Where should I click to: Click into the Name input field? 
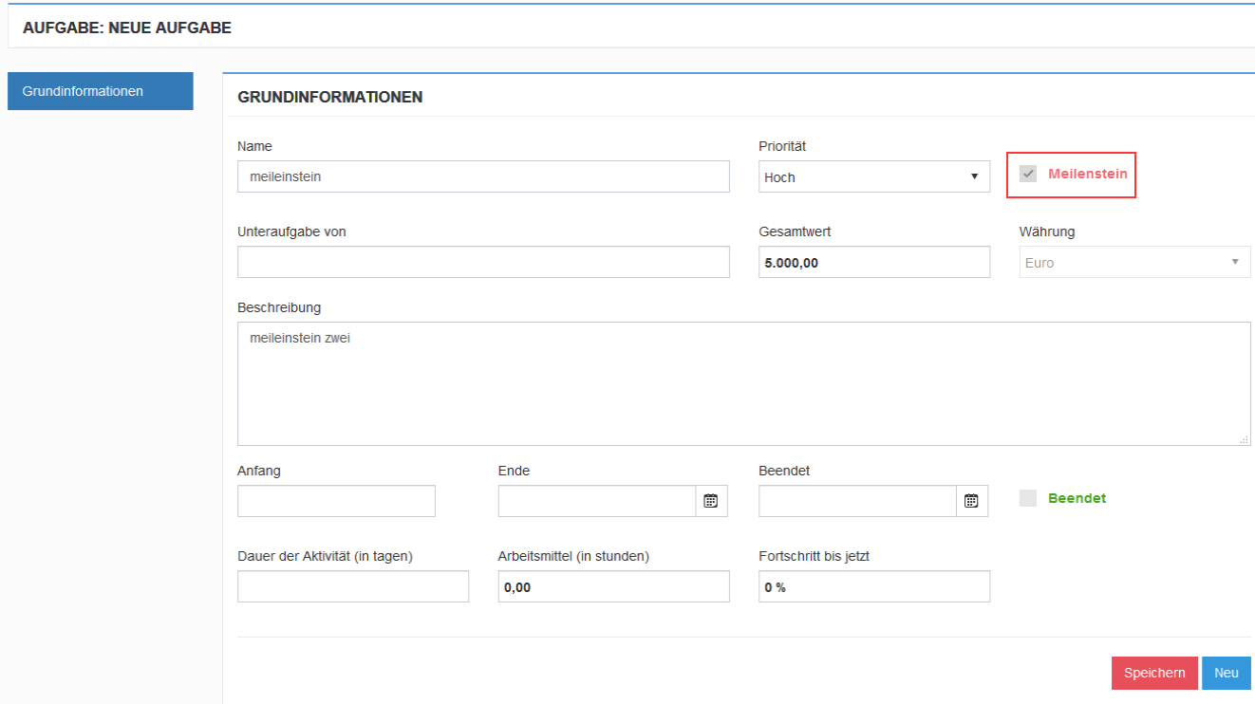tap(483, 176)
